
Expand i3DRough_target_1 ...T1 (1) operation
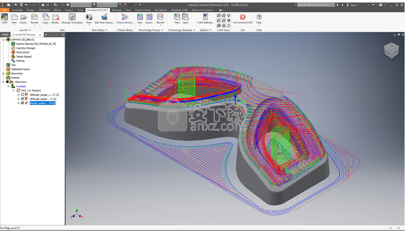[x=18, y=95]
